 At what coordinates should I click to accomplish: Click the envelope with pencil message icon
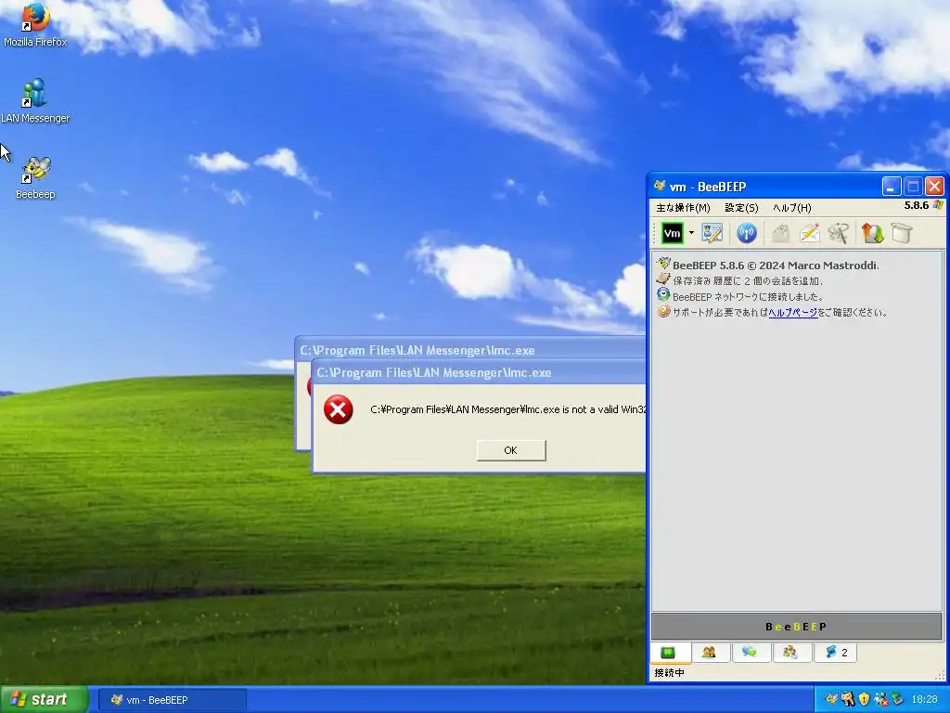(x=809, y=233)
